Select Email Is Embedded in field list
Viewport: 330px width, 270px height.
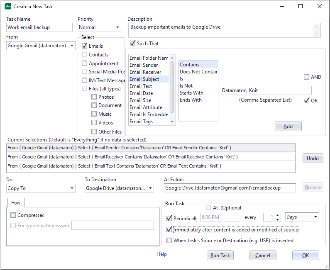[x=149, y=114]
